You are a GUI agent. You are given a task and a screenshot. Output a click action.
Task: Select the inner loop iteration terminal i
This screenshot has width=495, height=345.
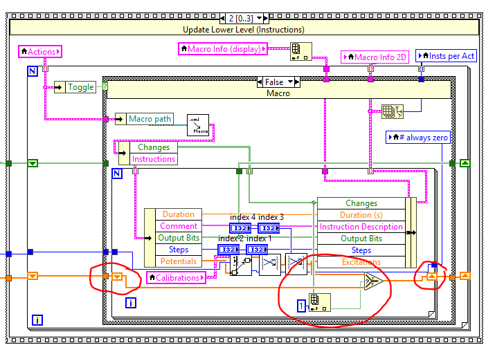click(x=131, y=303)
